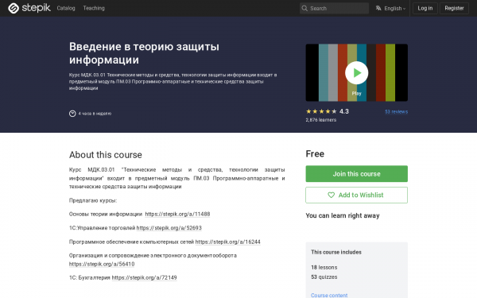
Task: Open the Catalog menu
Action: 66,8
